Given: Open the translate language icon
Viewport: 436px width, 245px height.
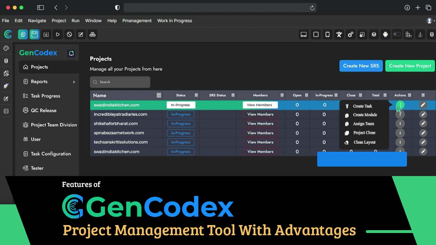Looking at the screenshot, I should pyautogui.click(x=339, y=34).
